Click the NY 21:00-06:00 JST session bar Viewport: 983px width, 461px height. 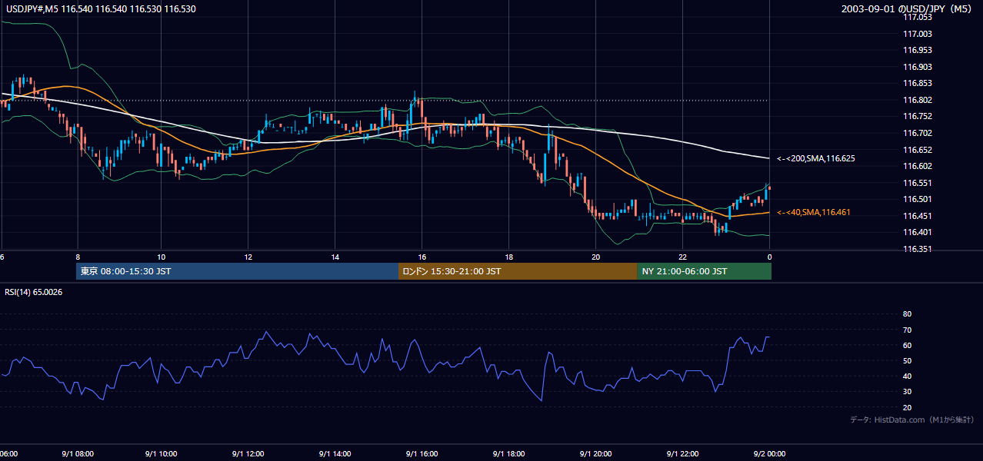pyautogui.click(x=704, y=271)
